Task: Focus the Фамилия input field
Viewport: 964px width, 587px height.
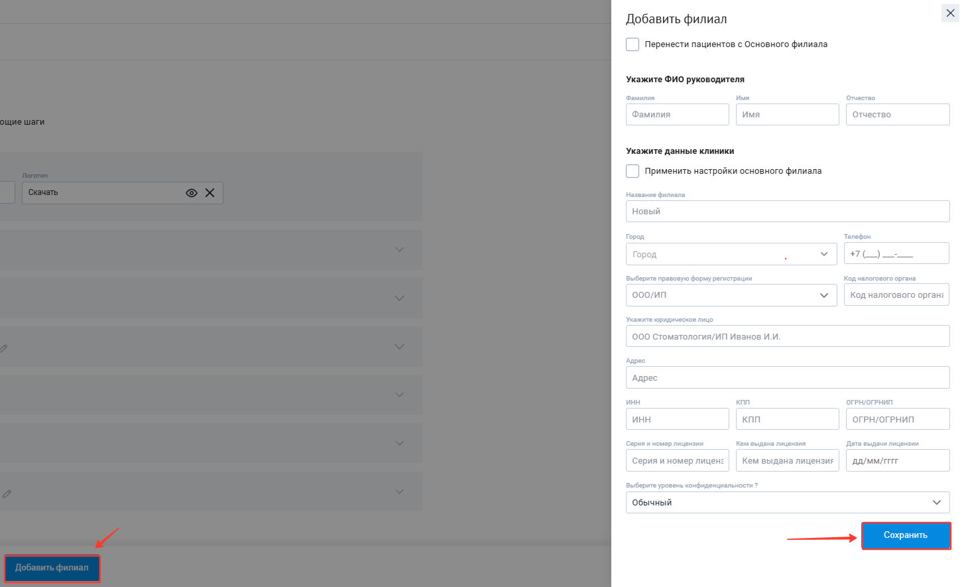Action: (x=677, y=115)
